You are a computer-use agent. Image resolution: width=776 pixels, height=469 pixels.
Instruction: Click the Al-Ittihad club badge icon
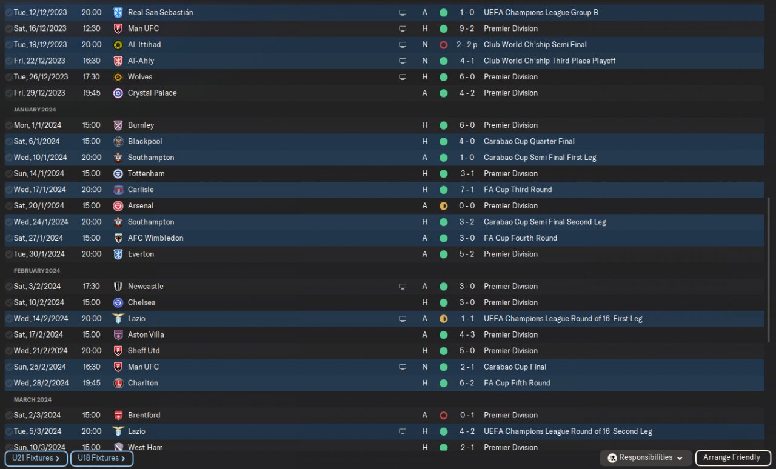click(118, 45)
